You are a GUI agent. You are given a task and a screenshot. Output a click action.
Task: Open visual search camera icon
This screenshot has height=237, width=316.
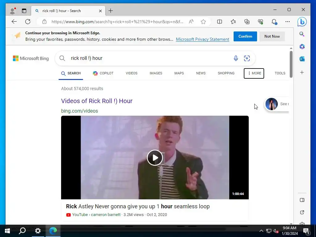tap(247, 58)
